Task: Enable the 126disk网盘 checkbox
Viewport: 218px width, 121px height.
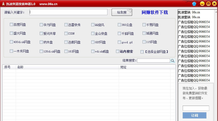Action: pyautogui.click(x=41, y=51)
